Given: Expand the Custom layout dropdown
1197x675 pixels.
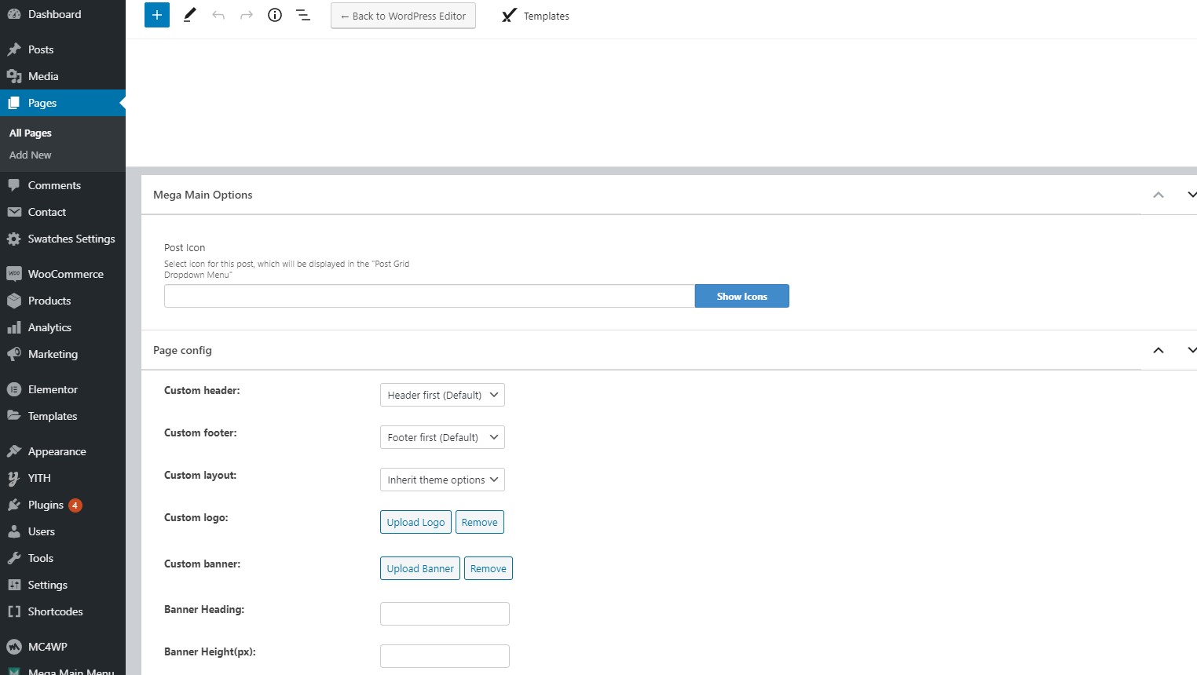Looking at the screenshot, I should [x=442, y=480].
